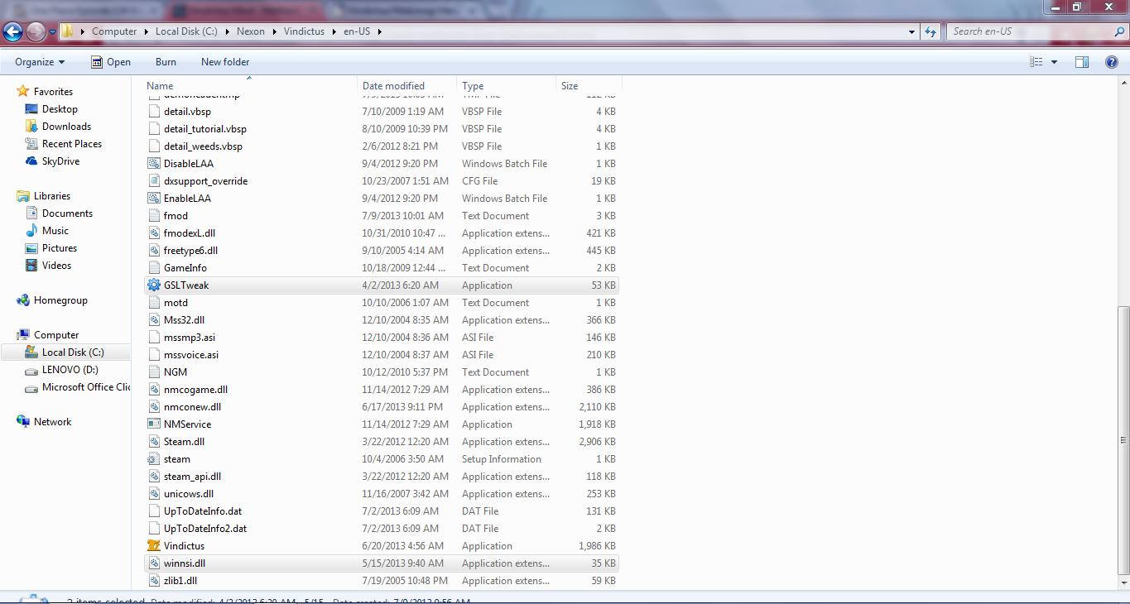Click the Homegroup icon in sidebar
The image size is (1130, 604).
coord(23,300)
